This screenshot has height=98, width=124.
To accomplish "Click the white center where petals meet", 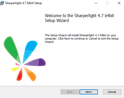I will coord(22,65).
